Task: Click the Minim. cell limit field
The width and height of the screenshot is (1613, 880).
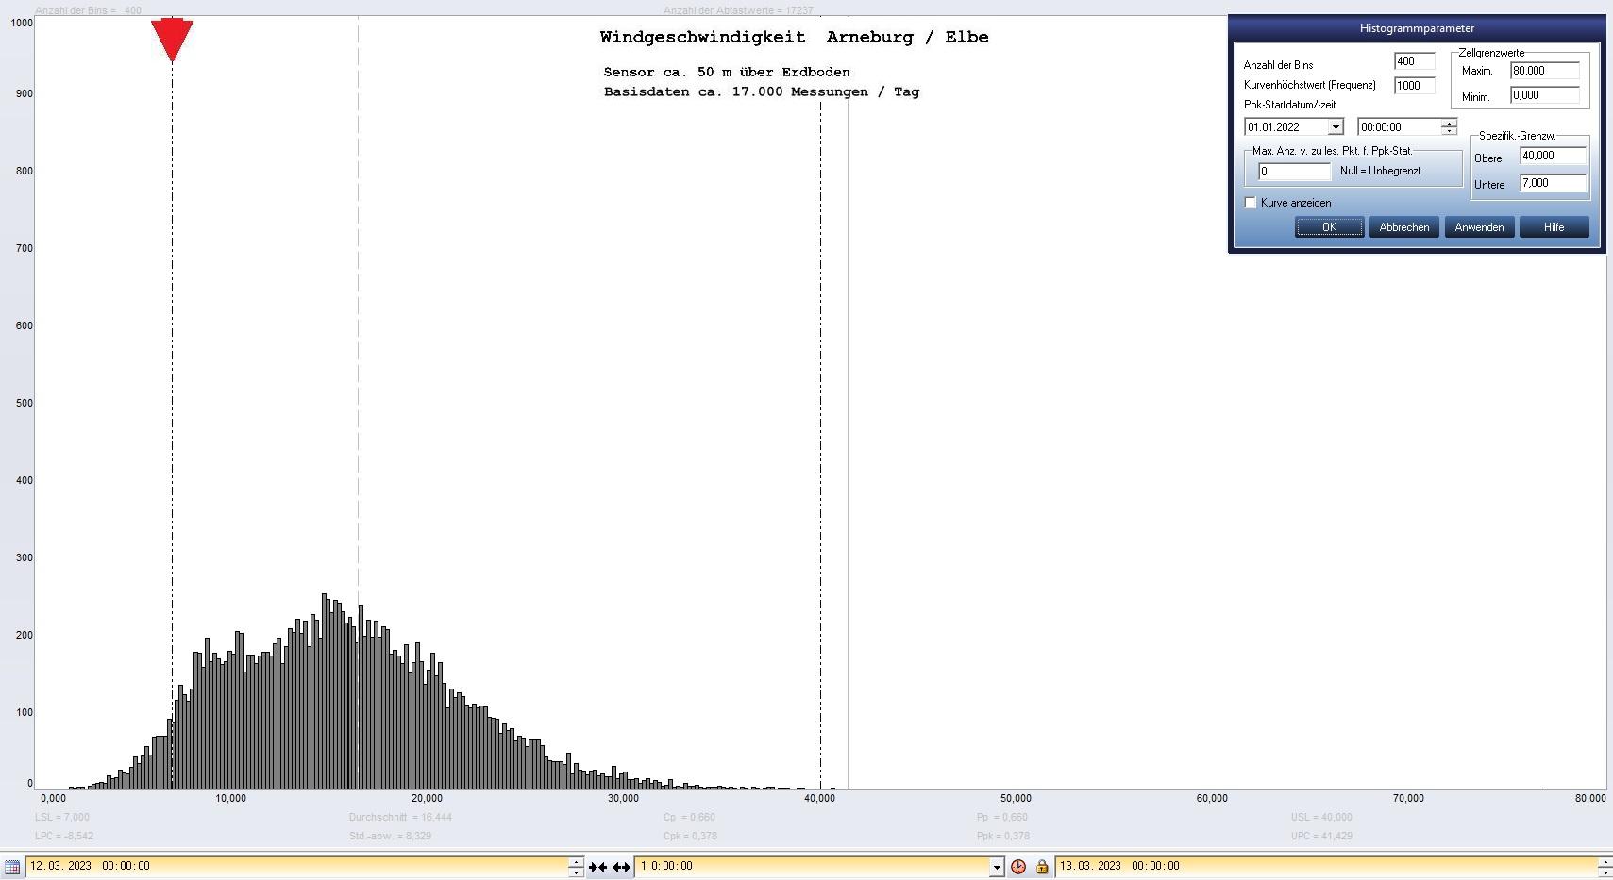Action: [x=1544, y=95]
